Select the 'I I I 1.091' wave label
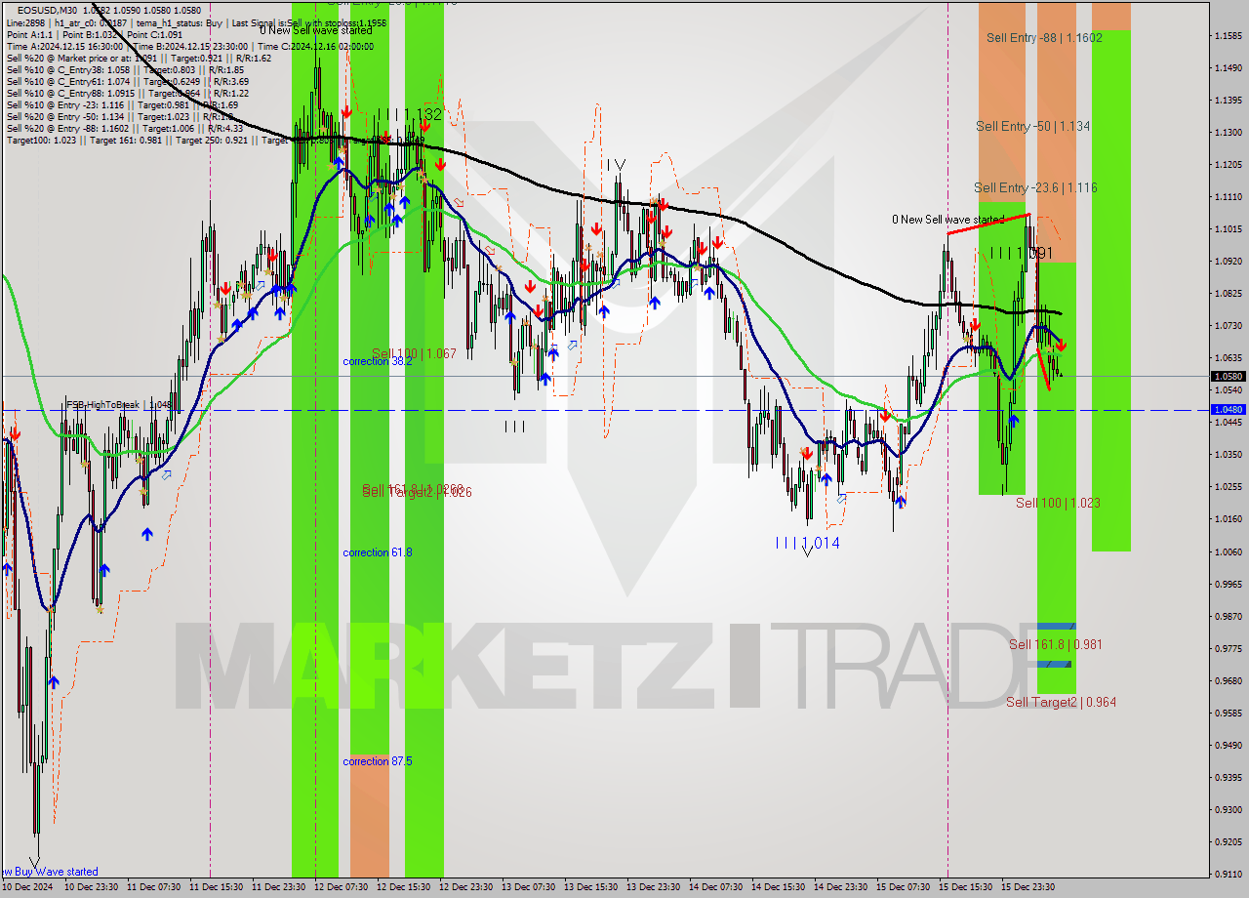1249x898 pixels. pos(1022,253)
